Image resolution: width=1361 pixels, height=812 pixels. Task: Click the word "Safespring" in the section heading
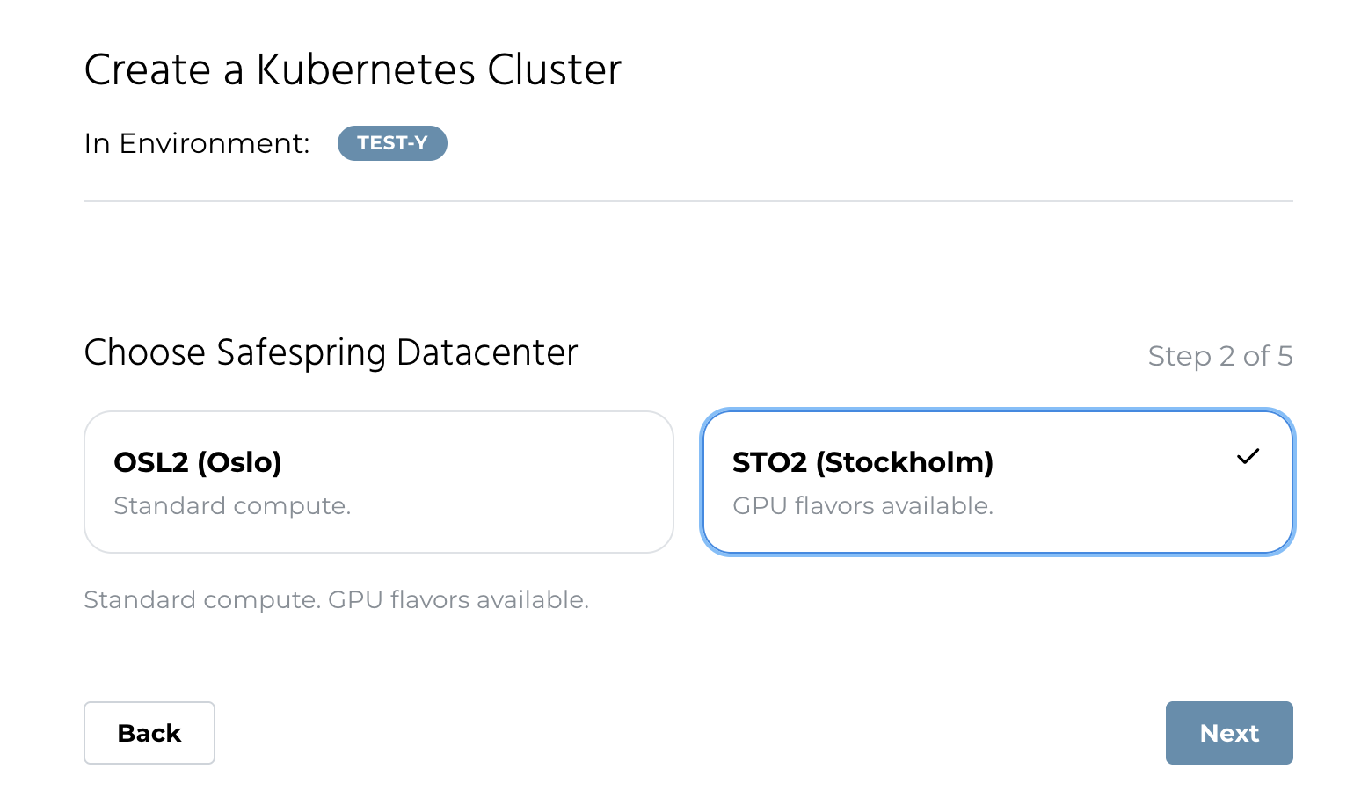coord(301,353)
